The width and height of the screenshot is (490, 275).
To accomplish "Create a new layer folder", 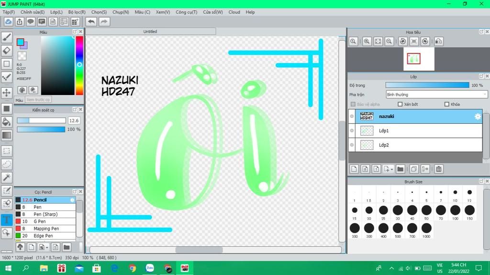I will click(x=401, y=169).
